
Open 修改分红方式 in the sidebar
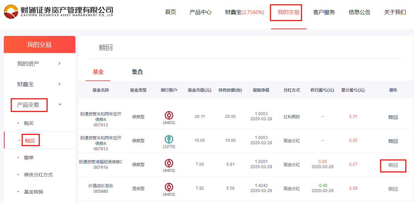[39, 175]
